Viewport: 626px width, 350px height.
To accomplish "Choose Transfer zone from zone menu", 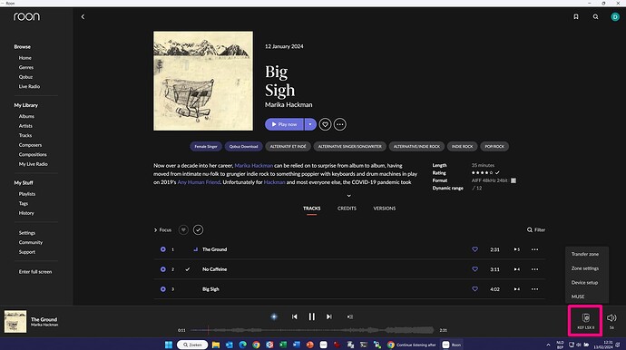I will pyautogui.click(x=585, y=254).
